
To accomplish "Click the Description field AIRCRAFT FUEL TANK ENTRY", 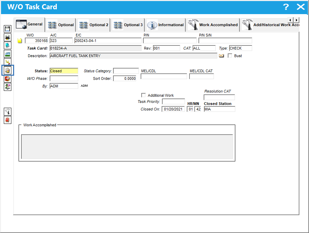I will 133,56.
